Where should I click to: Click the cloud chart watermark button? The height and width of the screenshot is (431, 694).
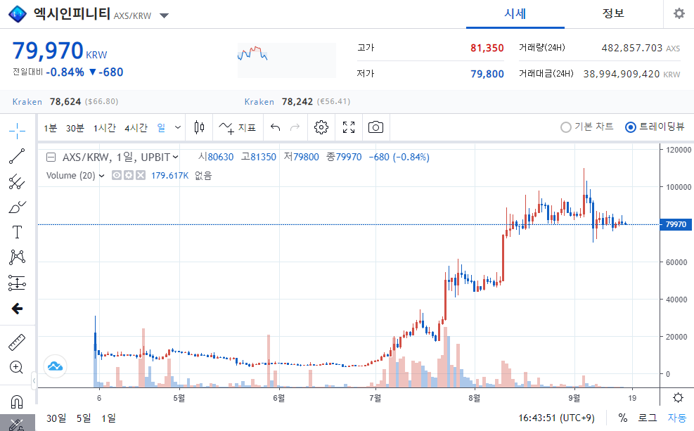pos(56,366)
